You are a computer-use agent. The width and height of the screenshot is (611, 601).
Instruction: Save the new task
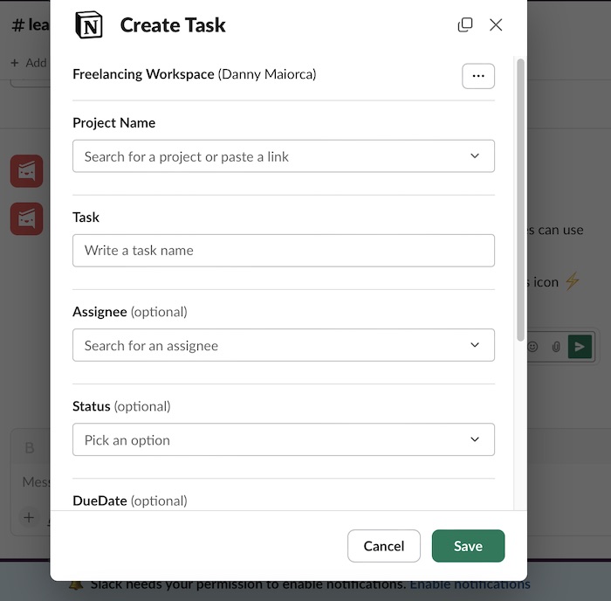click(x=468, y=546)
